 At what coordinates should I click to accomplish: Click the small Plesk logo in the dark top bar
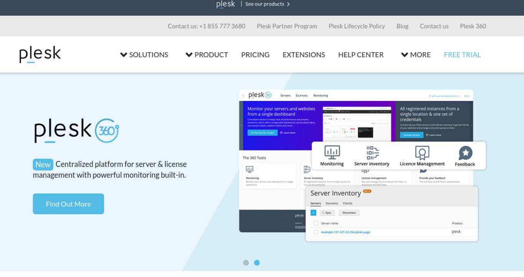226,4
